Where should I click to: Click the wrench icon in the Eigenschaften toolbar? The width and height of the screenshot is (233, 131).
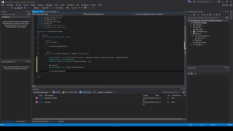195,74
